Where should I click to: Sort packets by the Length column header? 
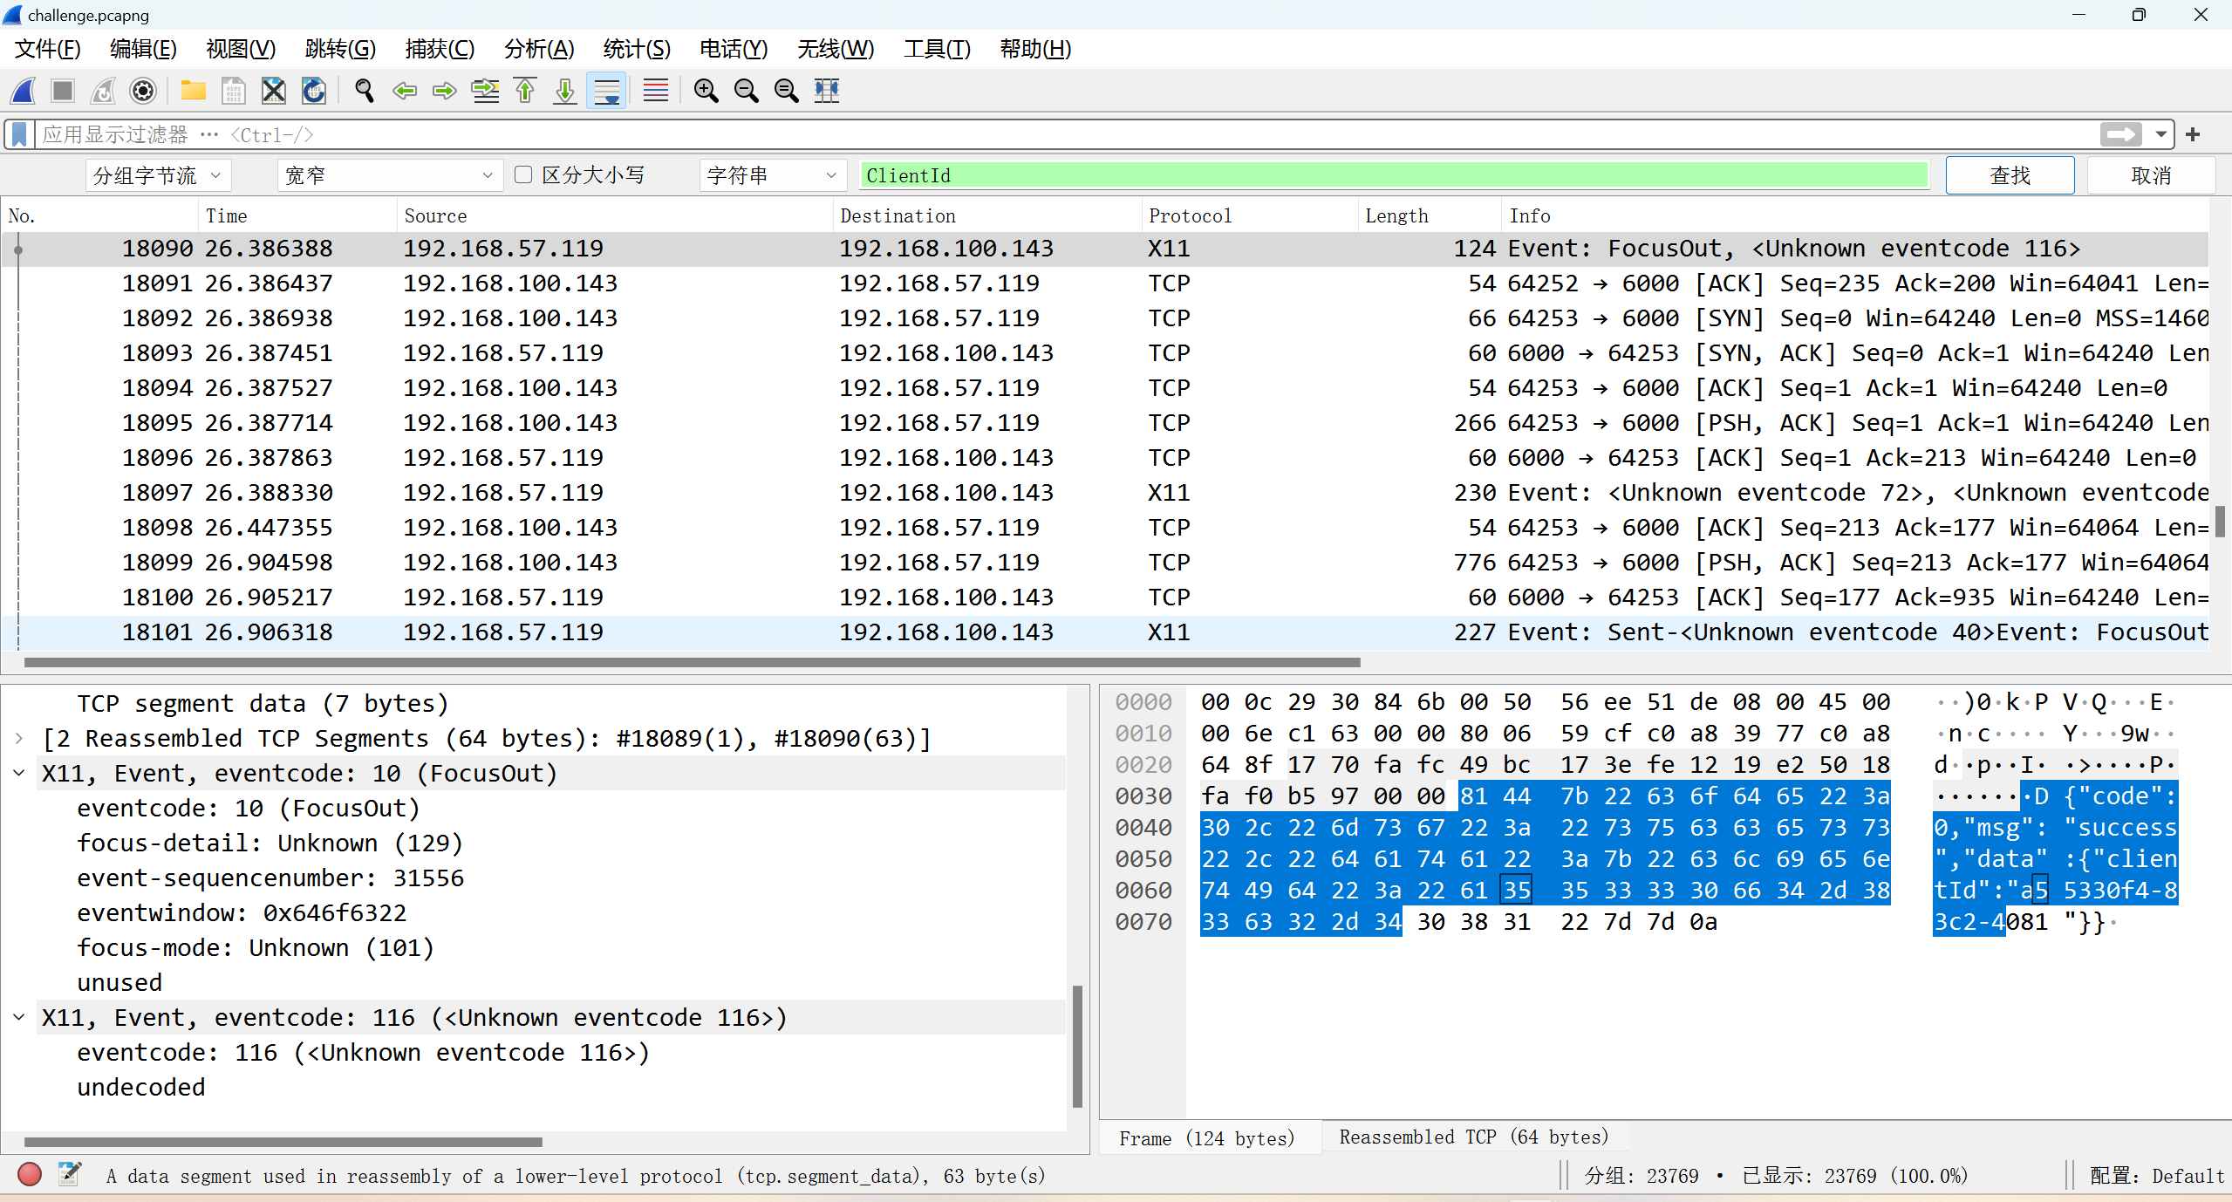pos(1429,215)
